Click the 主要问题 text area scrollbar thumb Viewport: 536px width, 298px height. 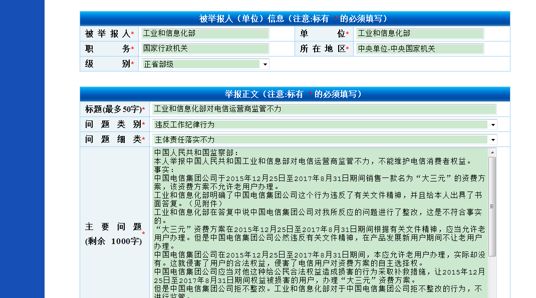pos(492,206)
